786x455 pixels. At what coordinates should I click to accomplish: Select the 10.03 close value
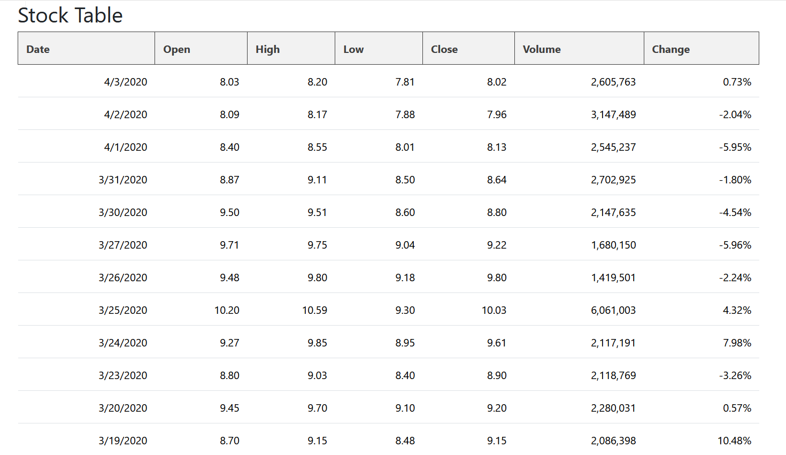pyautogui.click(x=494, y=310)
